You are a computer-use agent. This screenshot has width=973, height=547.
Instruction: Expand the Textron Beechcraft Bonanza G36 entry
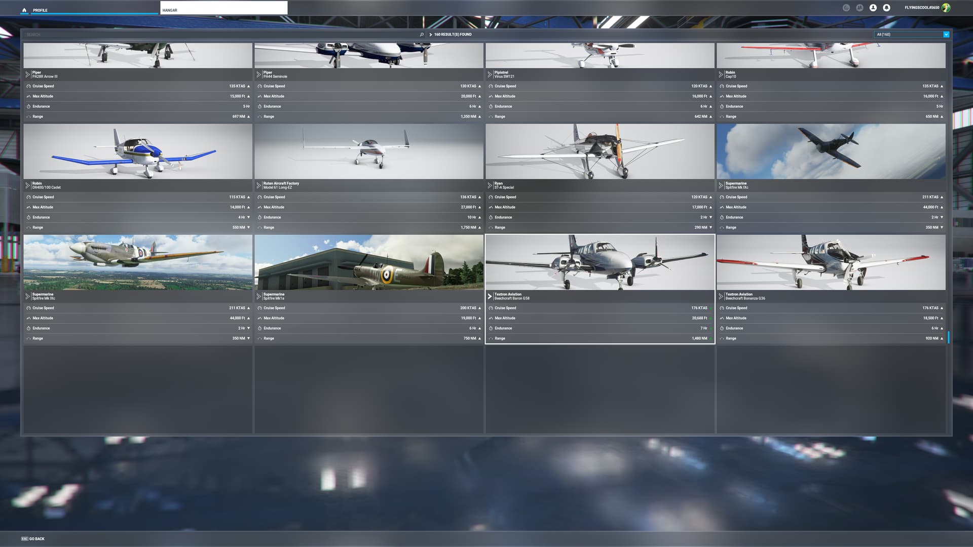click(721, 296)
